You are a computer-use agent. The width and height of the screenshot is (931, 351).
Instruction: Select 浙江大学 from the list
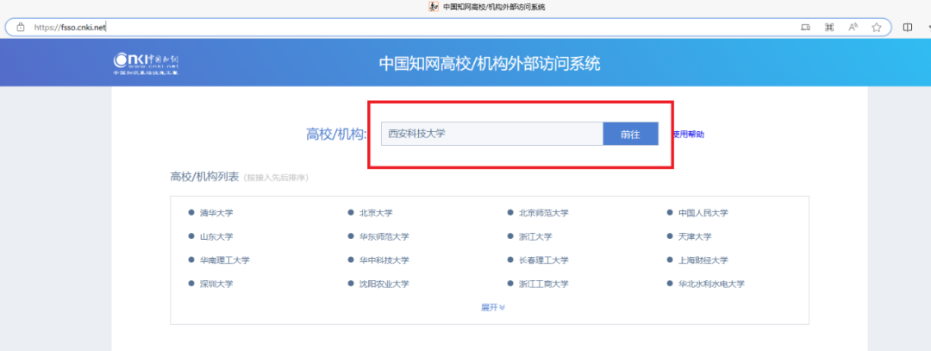535,236
